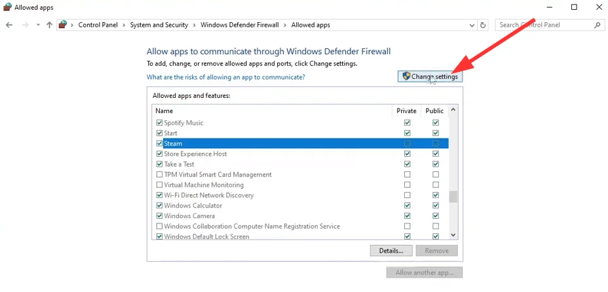Enable Windows Collaboration Computer Name Registration checkbox
Viewport: 608px width, 292px height.
pyautogui.click(x=159, y=226)
